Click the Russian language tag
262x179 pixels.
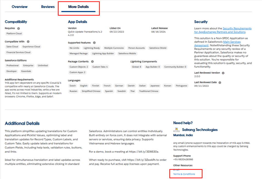pos(73,91)
